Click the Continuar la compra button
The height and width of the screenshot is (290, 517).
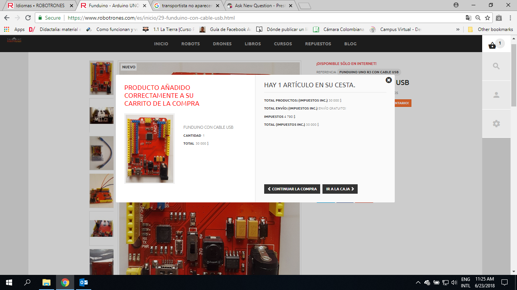[x=292, y=189]
